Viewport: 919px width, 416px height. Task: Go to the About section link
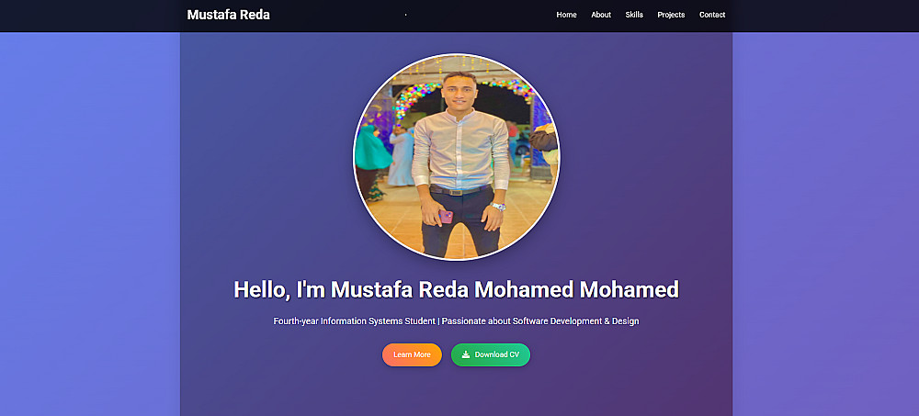tap(601, 15)
